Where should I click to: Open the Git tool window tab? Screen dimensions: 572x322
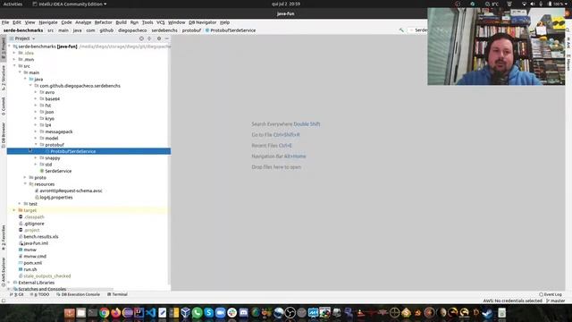pyautogui.click(x=16, y=294)
